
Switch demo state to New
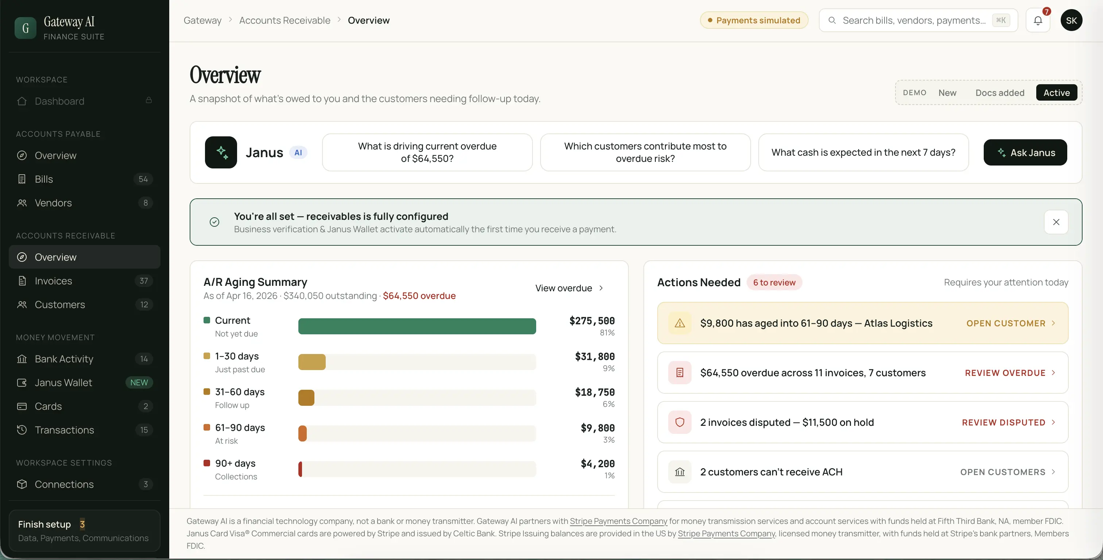pyautogui.click(x=947, y=93)
